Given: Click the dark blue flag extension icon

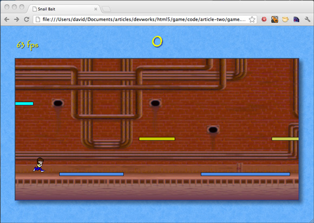Looking at the screenshot, I should (296, 19).
